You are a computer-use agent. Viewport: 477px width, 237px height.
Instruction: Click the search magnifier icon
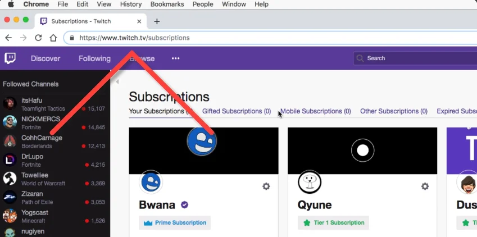click(x=360, y=58)
